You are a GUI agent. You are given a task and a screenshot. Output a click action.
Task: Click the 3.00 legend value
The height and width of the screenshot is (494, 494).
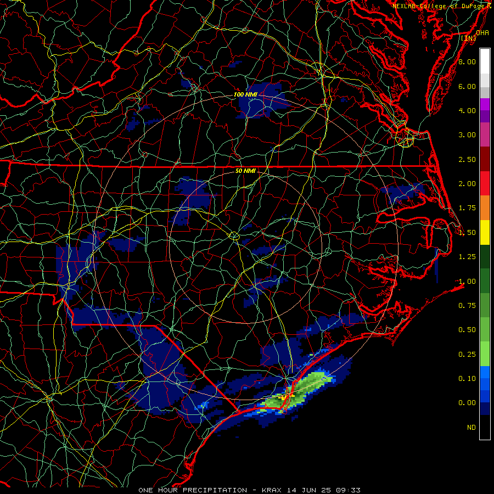pos(467,135)
